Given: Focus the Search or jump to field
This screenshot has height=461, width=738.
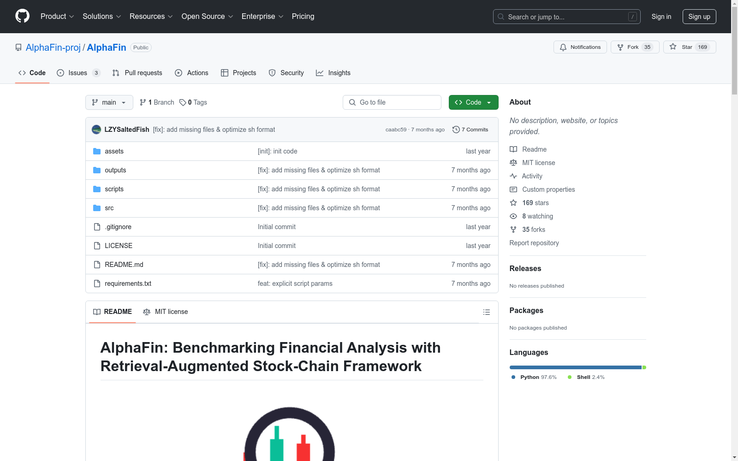Looking at the screenshot, I should [567, 17].
